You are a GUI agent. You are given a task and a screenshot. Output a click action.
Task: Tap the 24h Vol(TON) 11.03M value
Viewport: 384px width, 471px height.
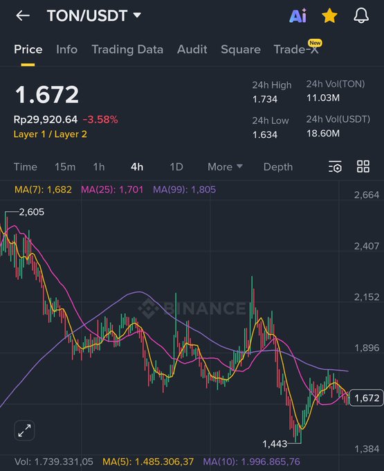pos(323,98)
